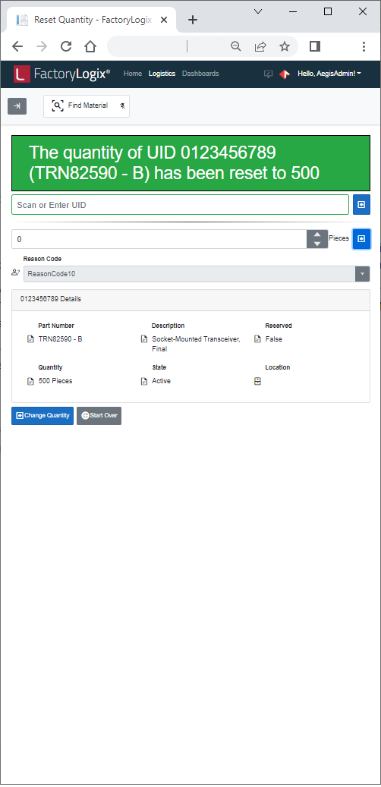Expand the sidebar with the arrow button
The width and height of the screenshot is (381, 787).
click(17, 106)
